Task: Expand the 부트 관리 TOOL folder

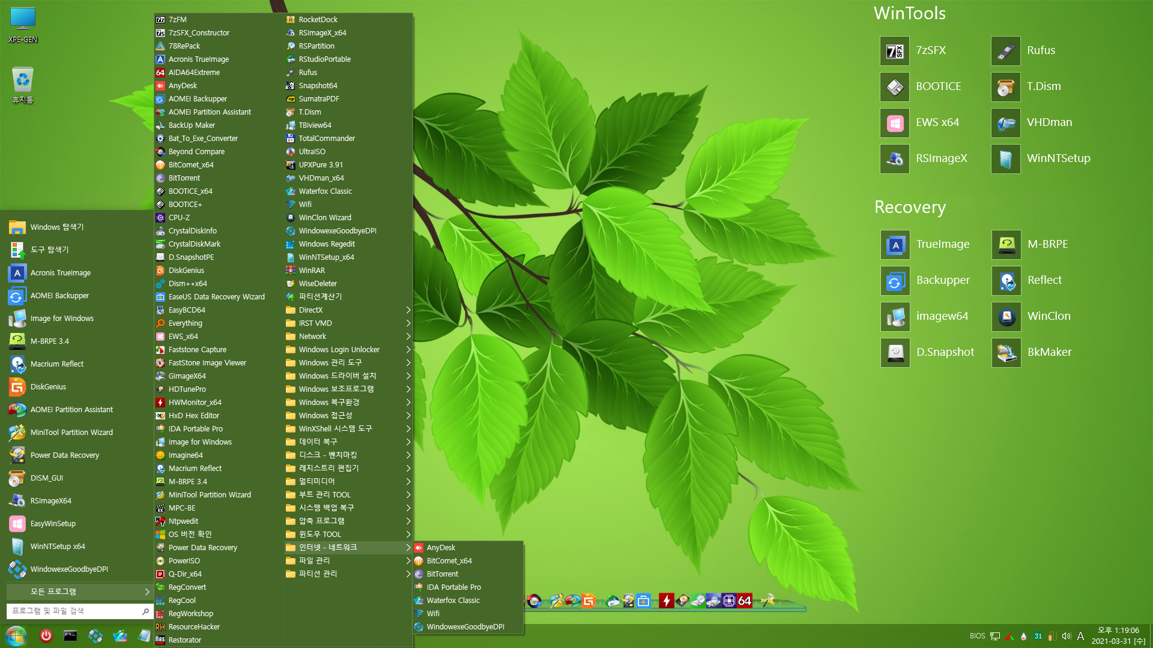Action: coord(348,495)
